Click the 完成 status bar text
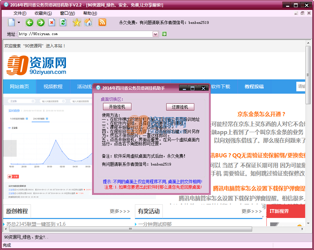Image resolution: width=314 pixels, height=250 pixels. 7,245
